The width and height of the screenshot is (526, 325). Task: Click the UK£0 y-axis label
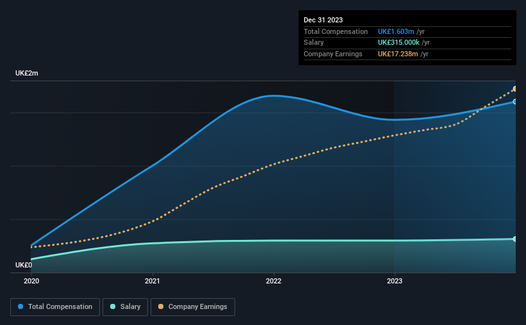click(24, 265)
